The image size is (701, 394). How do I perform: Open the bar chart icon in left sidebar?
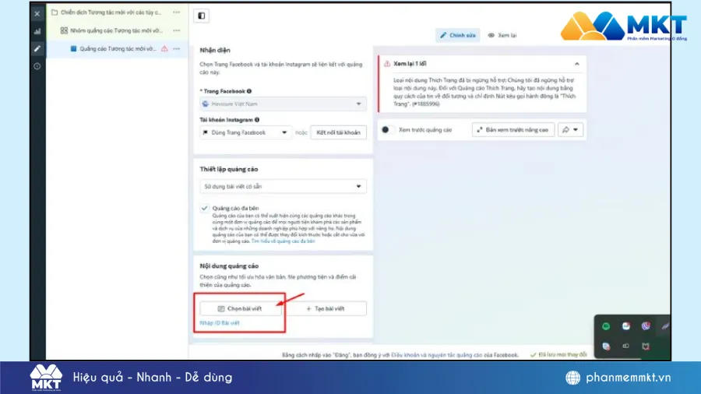(37, 31)
